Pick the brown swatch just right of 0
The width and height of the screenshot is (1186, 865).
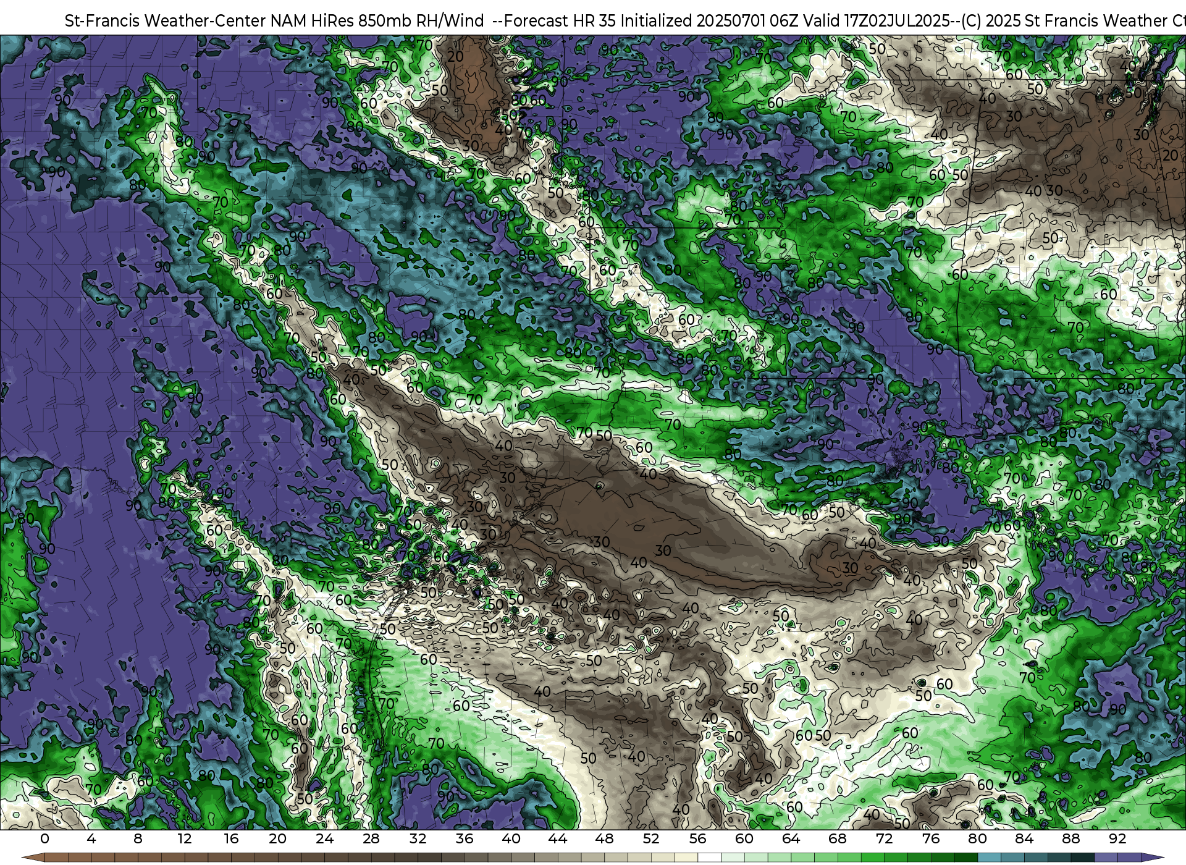click(x=56, y=858)
